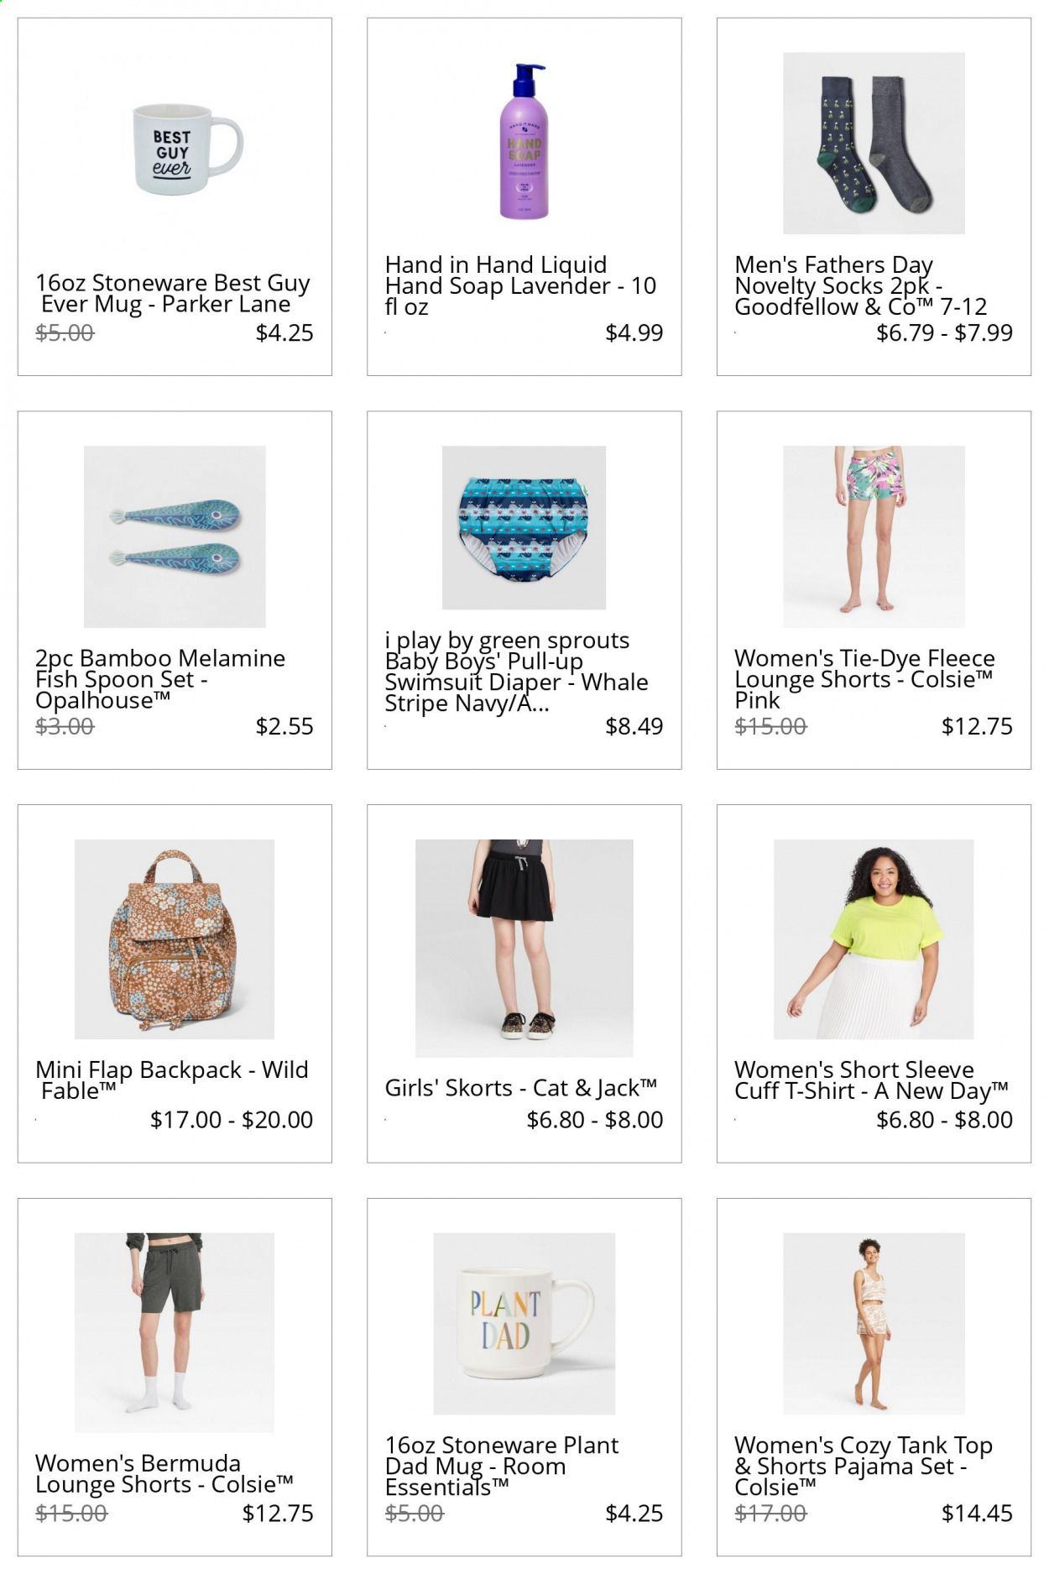The width and height of the screenshot is (1049, 1574).
Task: Click the tank top pajama set photo
Action: pos(874,1323)
